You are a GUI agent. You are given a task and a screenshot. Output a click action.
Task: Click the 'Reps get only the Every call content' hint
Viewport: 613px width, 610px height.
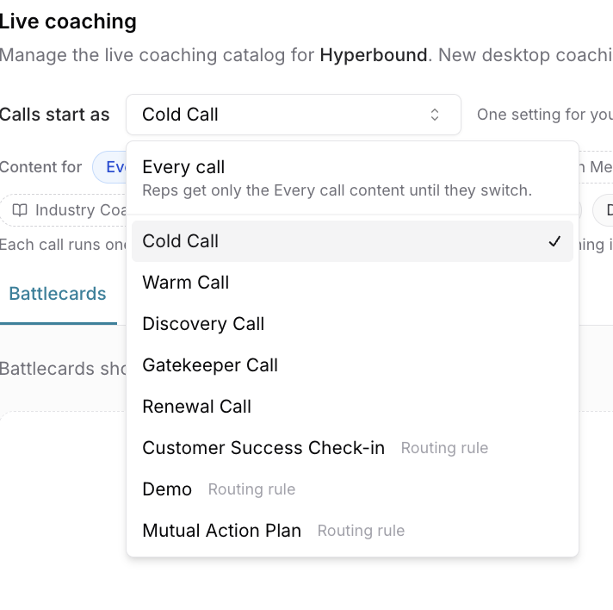click(x=337, y=190)
